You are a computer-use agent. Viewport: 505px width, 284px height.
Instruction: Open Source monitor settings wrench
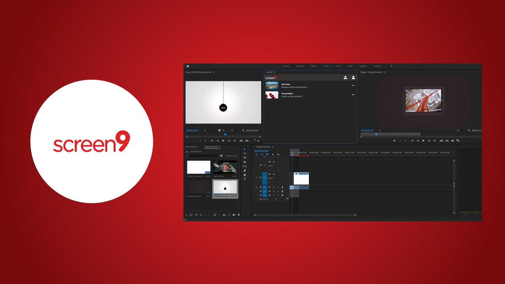click(243, 130)
